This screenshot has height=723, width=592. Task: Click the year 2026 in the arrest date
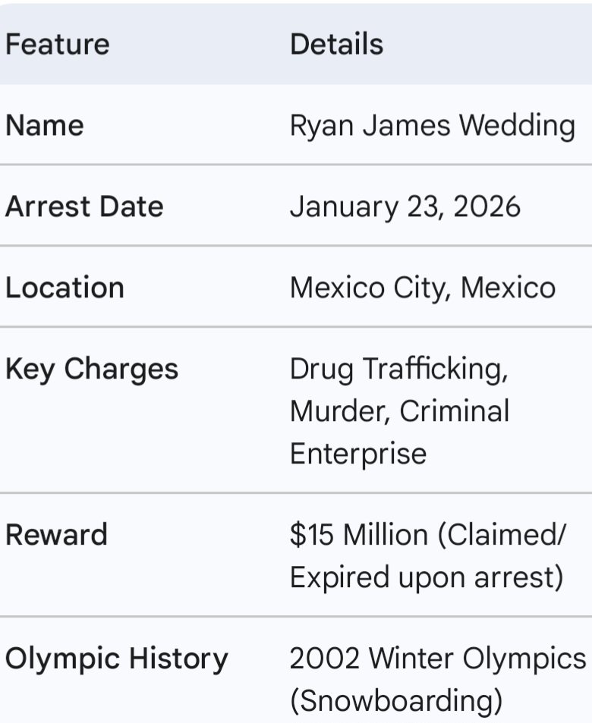487,206
